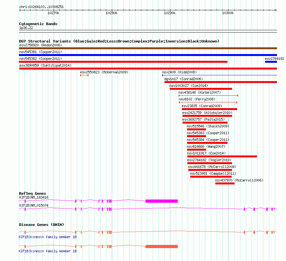Viewport: 286px width, 261px height.
Task: Select the dgv1n17 (Conrad2006) red bar
Action: (221, 82)
